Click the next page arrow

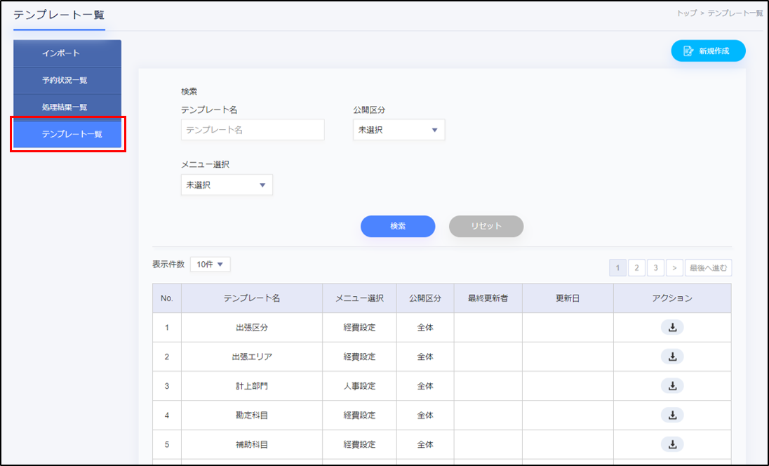[674, 267]
